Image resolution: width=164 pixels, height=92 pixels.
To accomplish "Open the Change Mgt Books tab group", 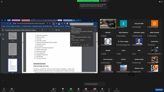I will coord(26,20).
